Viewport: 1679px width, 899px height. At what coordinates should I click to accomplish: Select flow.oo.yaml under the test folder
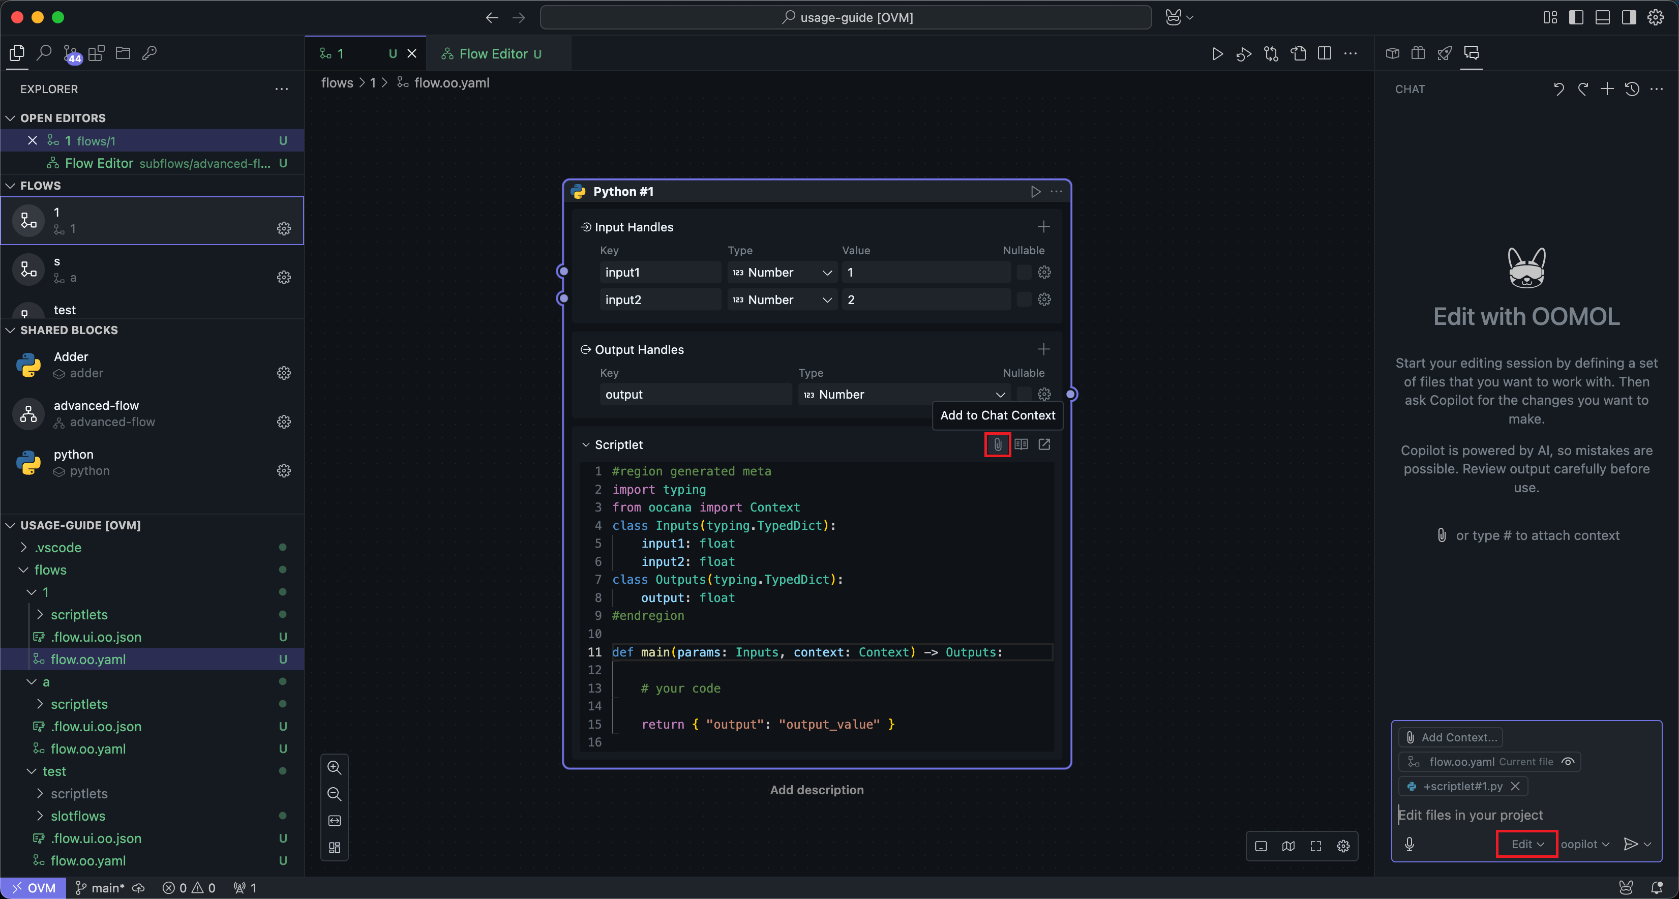click(x=88, y=860)
